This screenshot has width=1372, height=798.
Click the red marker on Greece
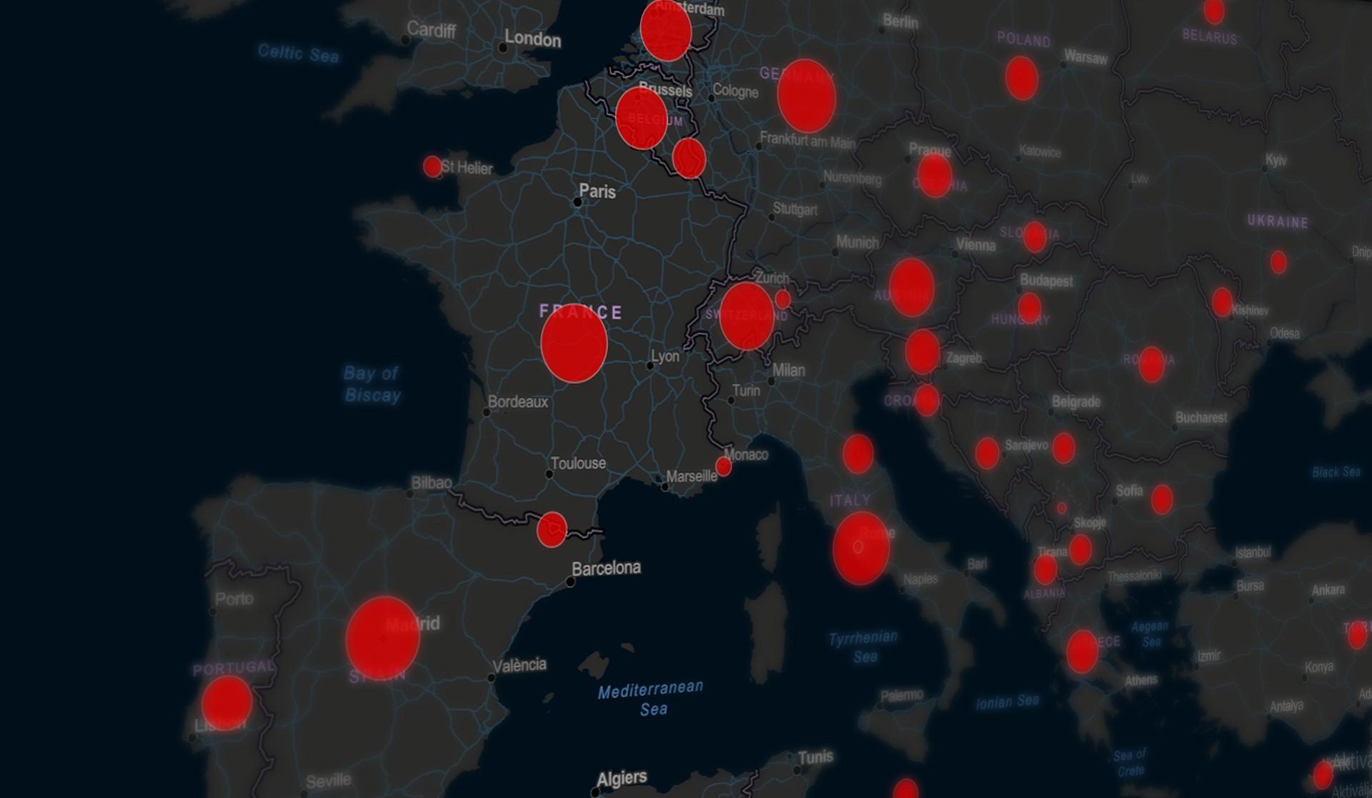coord(1082,652)
